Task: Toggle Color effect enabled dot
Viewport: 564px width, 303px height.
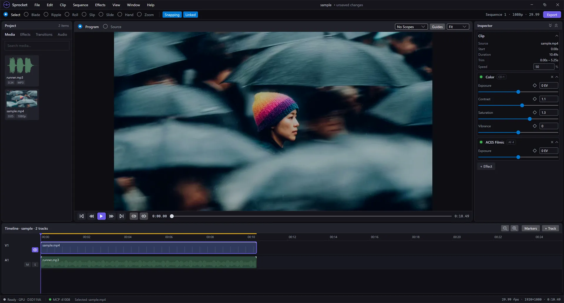Action: [x=481, y=77]
